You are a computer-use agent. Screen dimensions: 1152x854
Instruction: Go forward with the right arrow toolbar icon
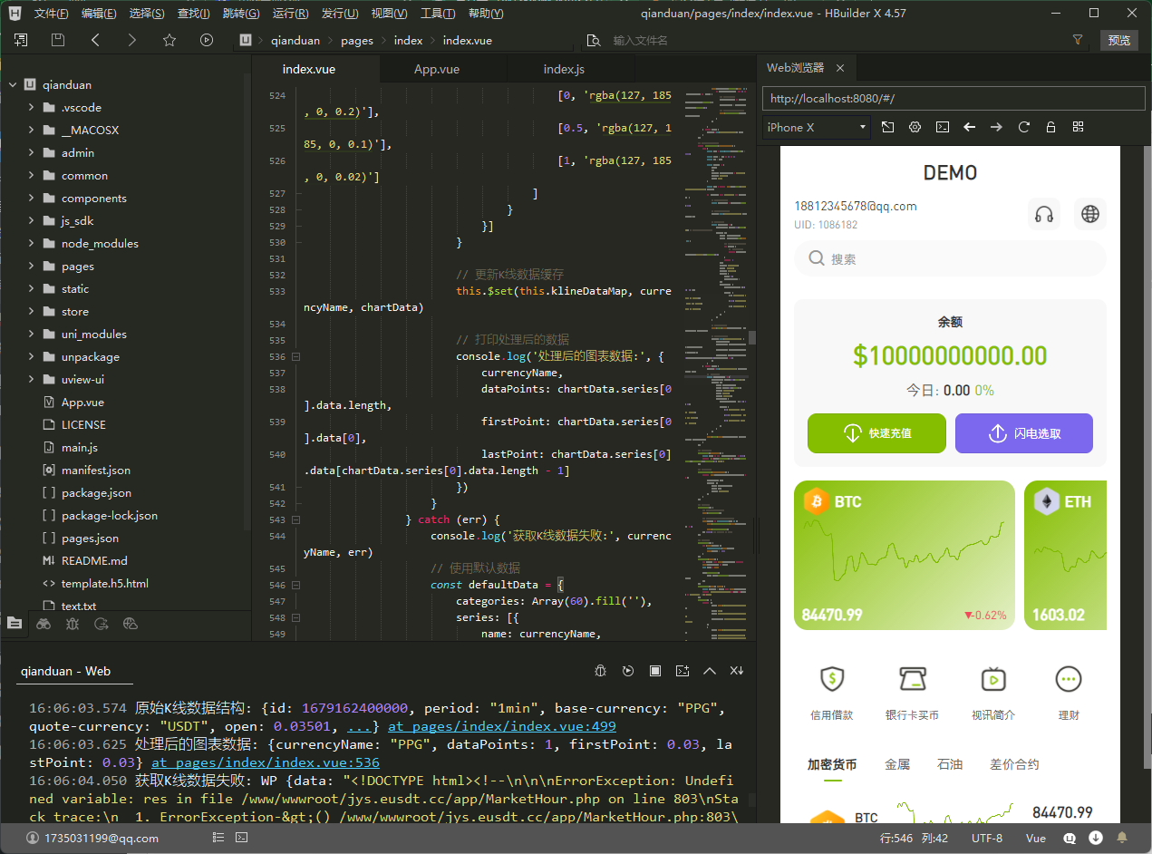click(132, 40)
